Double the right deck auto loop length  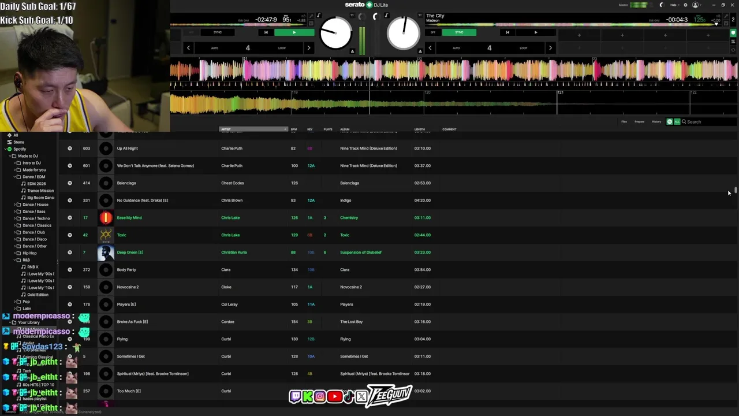[x=550, y=48]
